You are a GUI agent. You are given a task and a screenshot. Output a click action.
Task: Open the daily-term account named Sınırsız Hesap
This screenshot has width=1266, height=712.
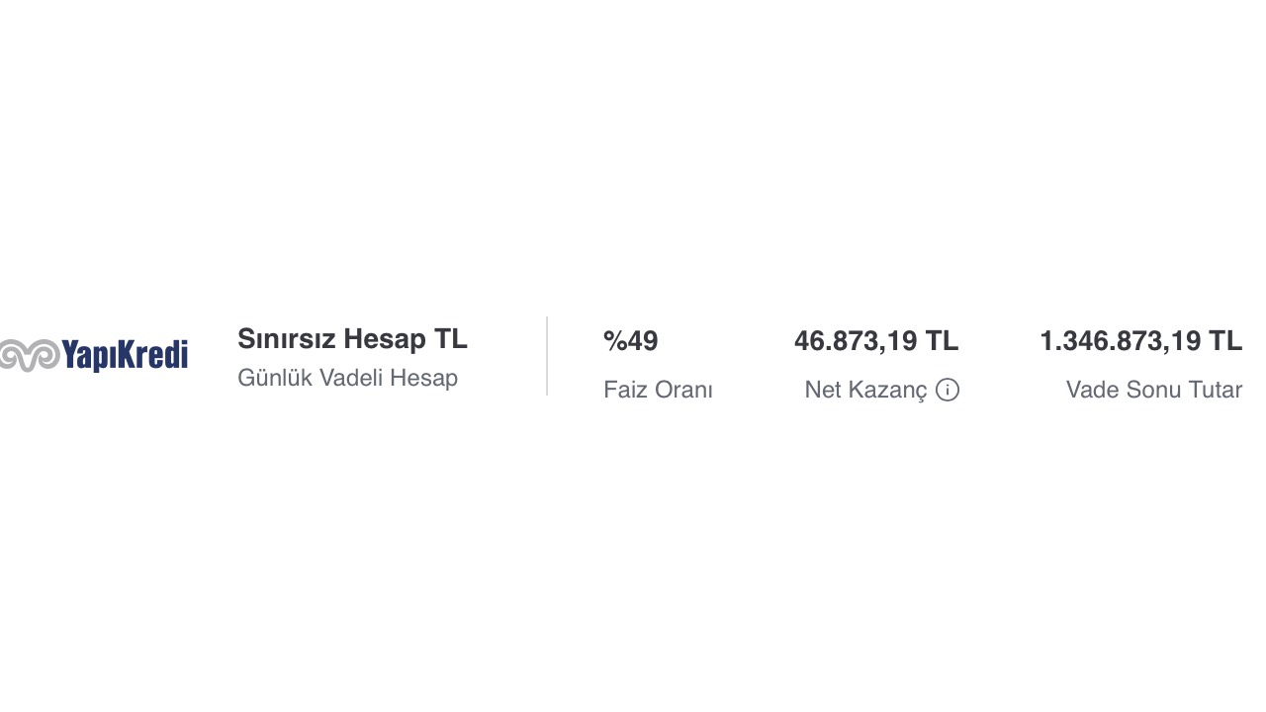tap(352, 339)
